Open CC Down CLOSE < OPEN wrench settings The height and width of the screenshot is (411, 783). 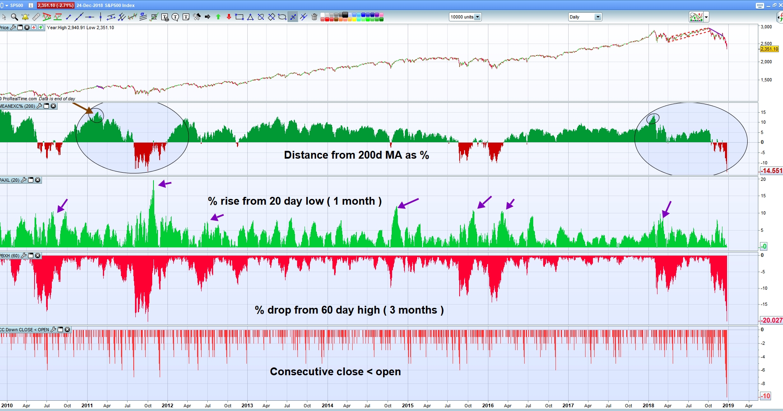[x=53, y=330]
